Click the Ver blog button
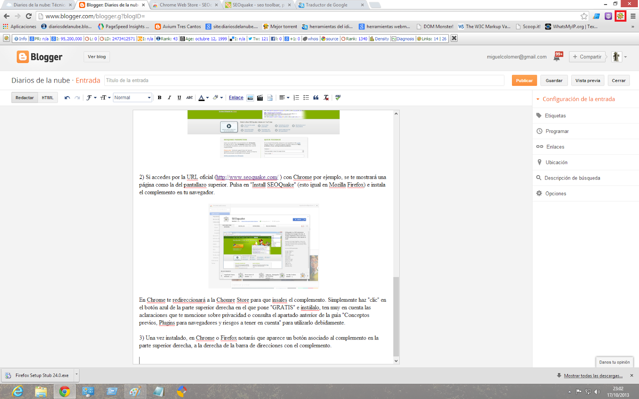This screenshot has width=639, height=399. tap(97, 57)
